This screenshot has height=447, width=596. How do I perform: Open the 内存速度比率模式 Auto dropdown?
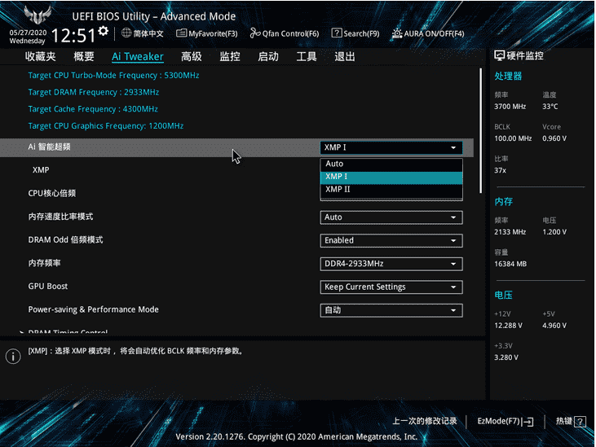point(391,217)
